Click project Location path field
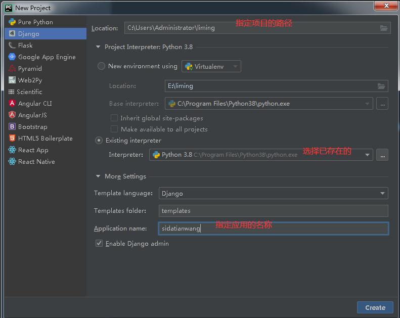Screen dimensions: 400x318 click(257, 28)
